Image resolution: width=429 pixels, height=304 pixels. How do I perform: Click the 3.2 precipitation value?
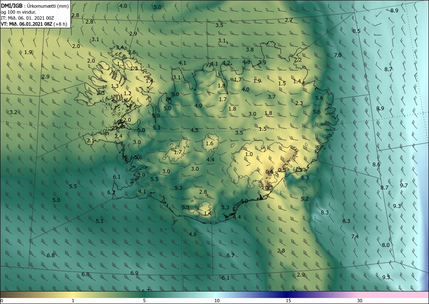[13, 112]
